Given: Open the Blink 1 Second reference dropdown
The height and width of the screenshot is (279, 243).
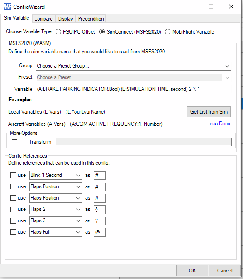Looking at the screenshot, I should tap(56, 175).
